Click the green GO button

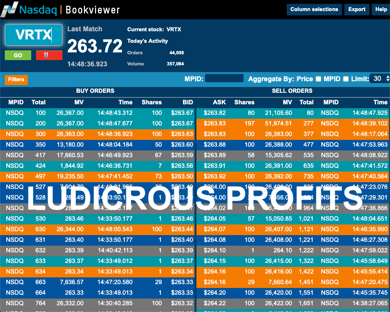pyautogui.click(x=18, y=55)
